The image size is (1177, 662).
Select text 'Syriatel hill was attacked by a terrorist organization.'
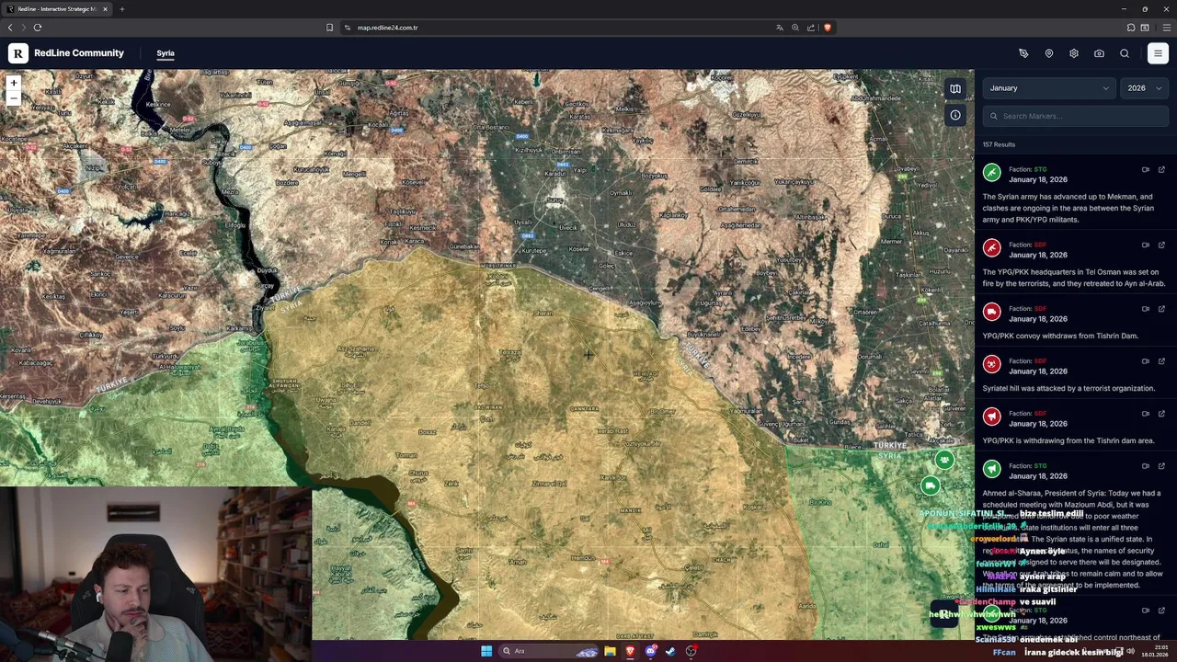tap(1068, 388)
